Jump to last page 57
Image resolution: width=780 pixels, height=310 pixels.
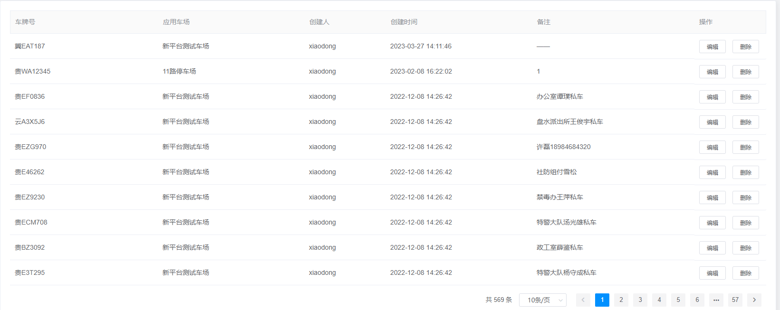[x=735, y=300]
